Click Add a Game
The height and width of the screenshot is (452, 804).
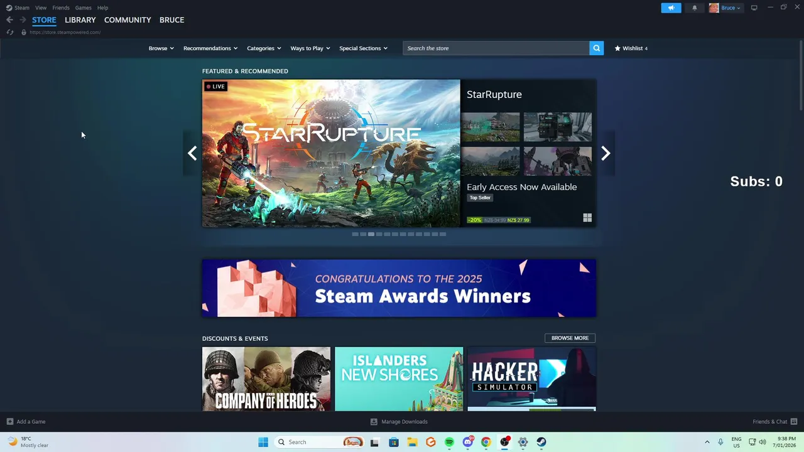coord(26,422)
